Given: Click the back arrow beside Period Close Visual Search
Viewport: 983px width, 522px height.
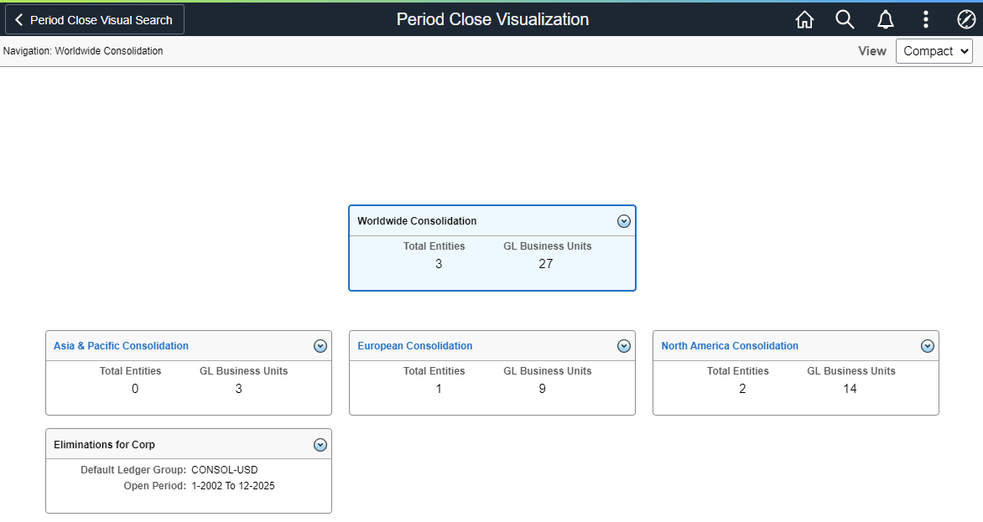Looking at the screenshot, I should pos(18,18).
